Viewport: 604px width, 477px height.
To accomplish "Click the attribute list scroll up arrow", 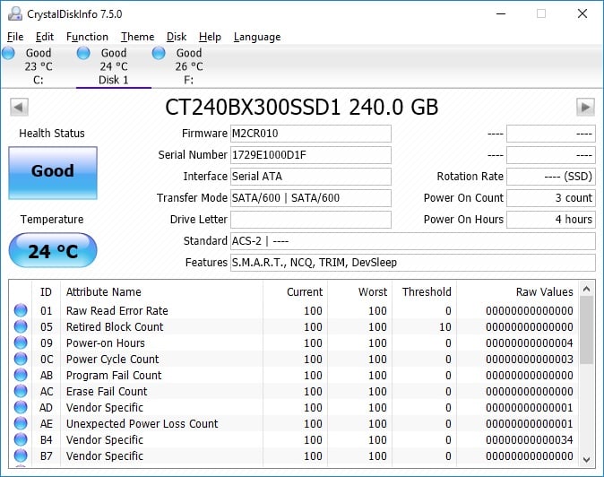I will pyautogui.click(x=587, y=289).
